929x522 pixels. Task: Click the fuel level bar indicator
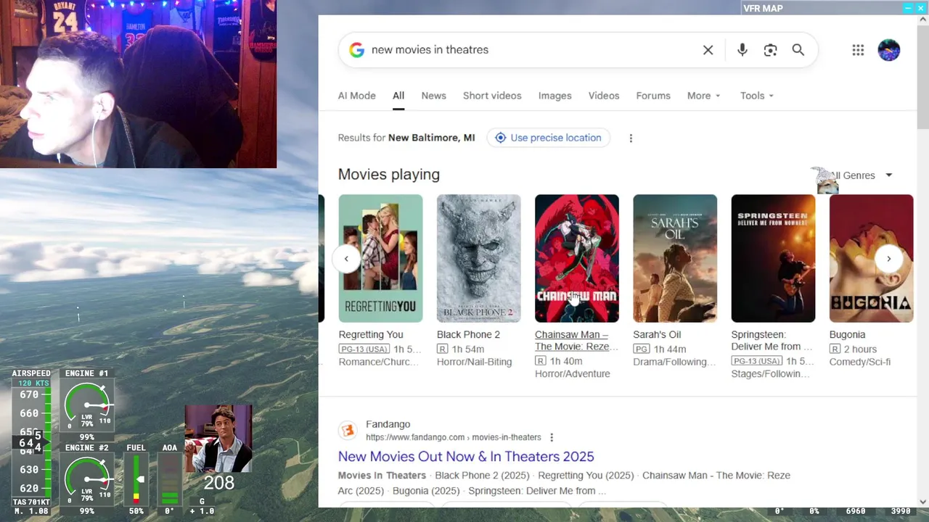tap(136, 479)
